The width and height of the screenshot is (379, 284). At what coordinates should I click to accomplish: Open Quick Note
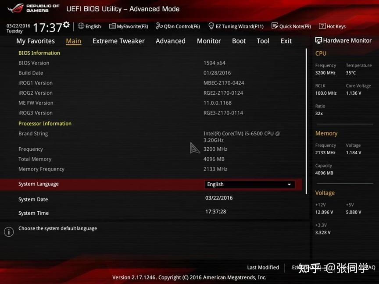click(291, 26)
